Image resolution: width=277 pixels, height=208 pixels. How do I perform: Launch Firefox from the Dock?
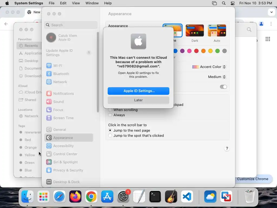click(x=75, y=197)
